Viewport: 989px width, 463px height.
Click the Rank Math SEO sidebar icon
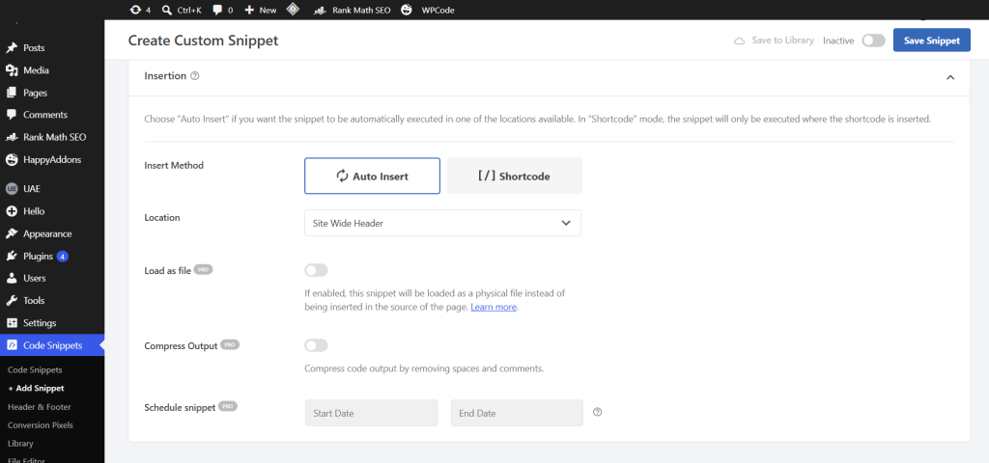12,137
